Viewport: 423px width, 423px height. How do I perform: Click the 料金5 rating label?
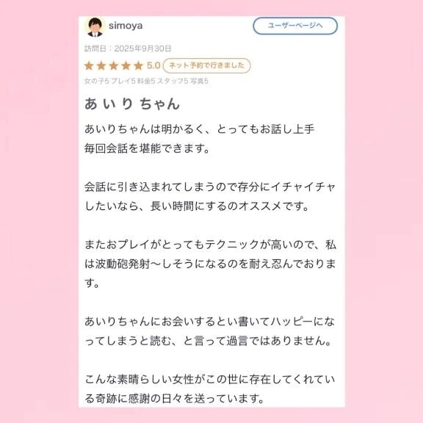[x=146, y=81]
